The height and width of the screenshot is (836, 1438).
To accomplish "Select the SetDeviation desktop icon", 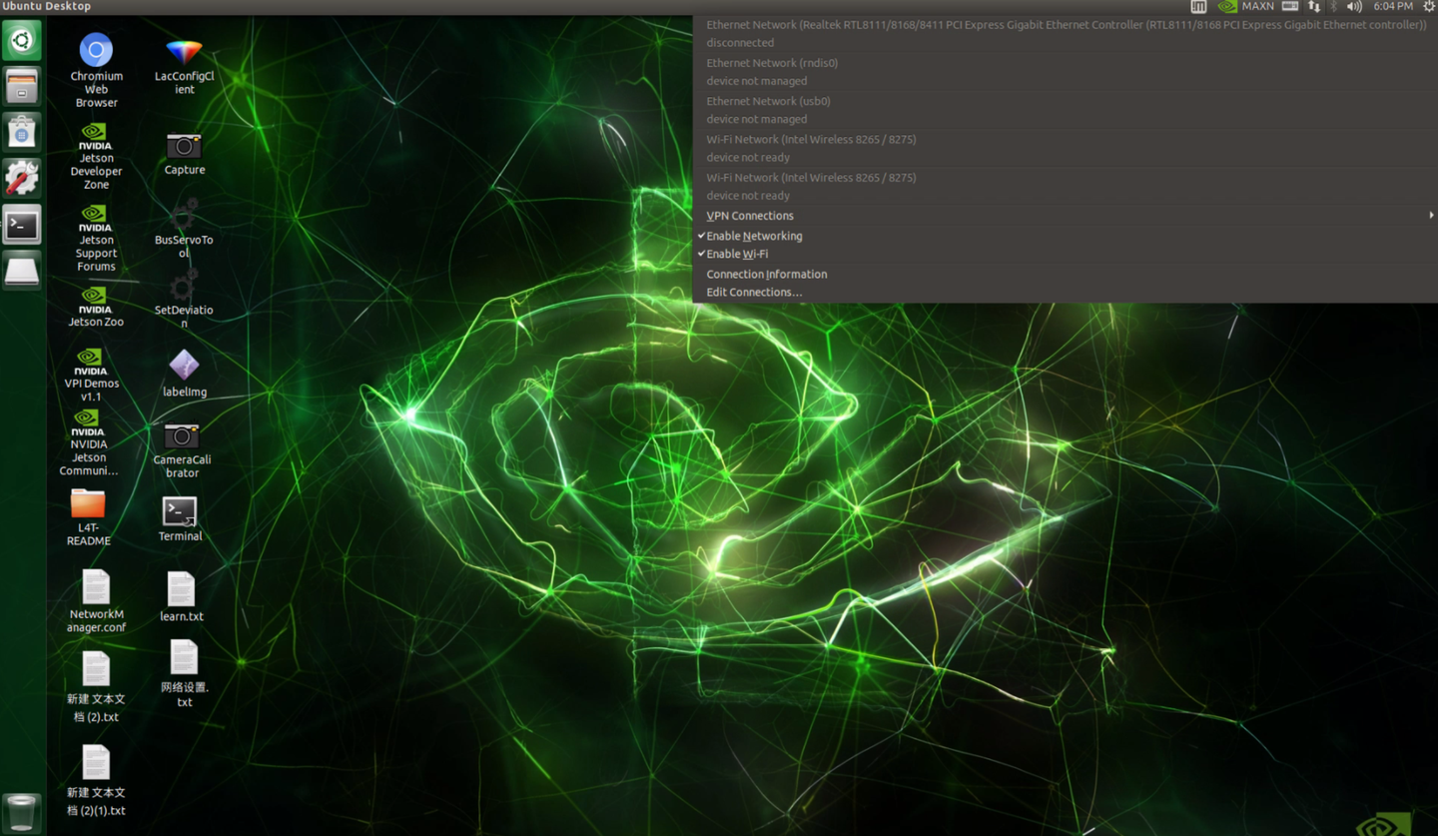I will tap(184, 299).
